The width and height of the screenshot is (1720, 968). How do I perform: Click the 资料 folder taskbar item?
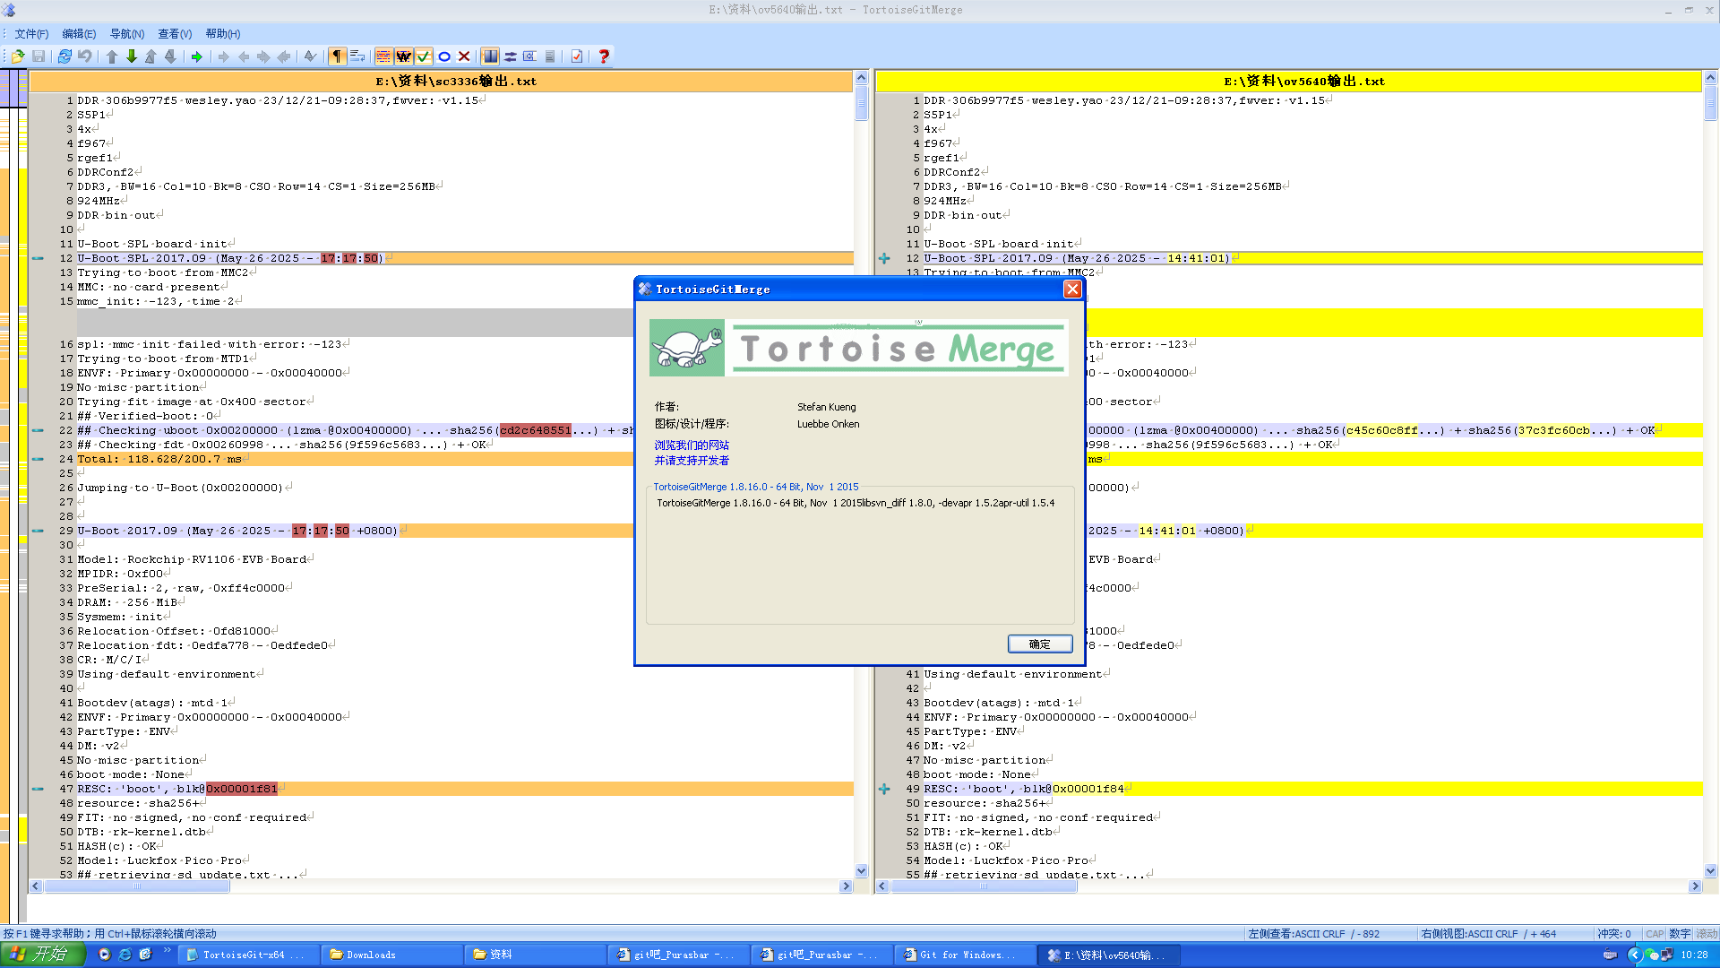pos(536,955)
